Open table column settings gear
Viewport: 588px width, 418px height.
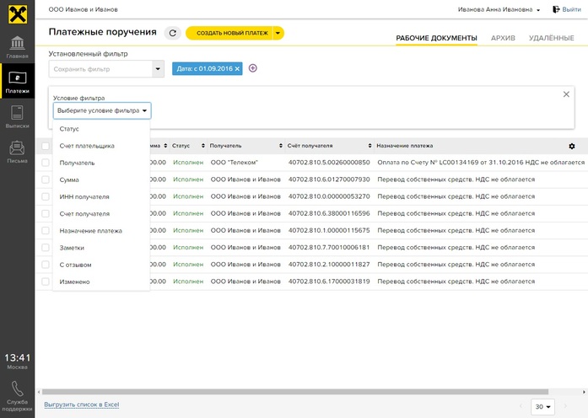pyautogui.click(x=572, y=146)
